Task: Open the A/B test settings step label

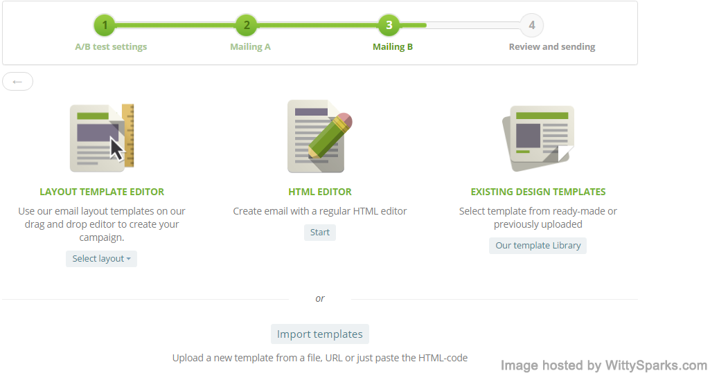Action: [x=111, y=47]
